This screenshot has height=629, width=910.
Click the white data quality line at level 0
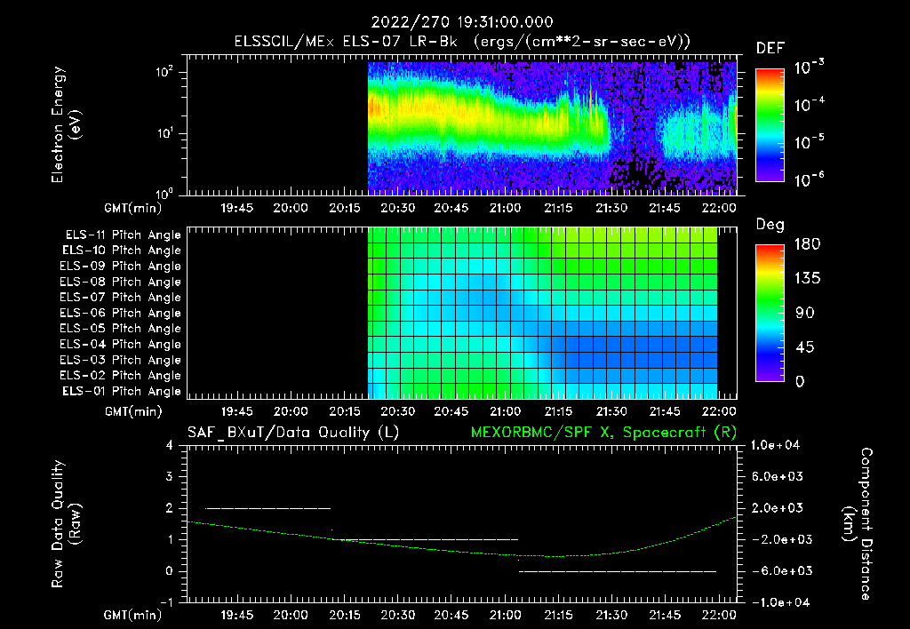point(618,571)
